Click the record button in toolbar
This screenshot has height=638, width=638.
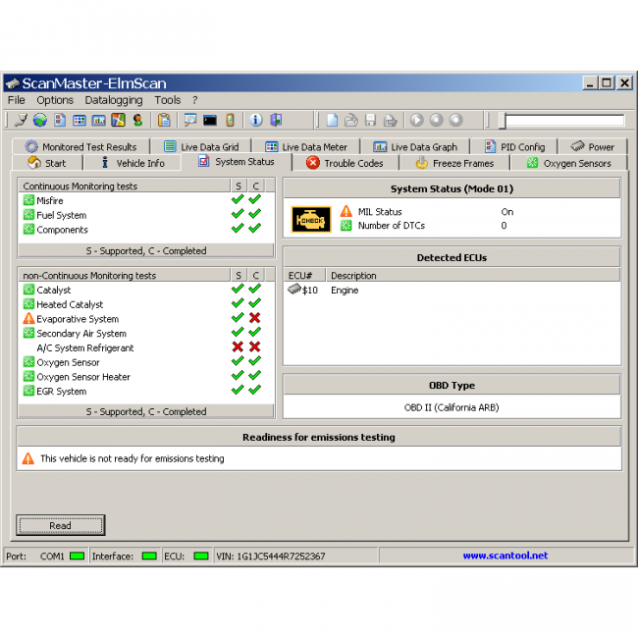click(x=455, y=120)
